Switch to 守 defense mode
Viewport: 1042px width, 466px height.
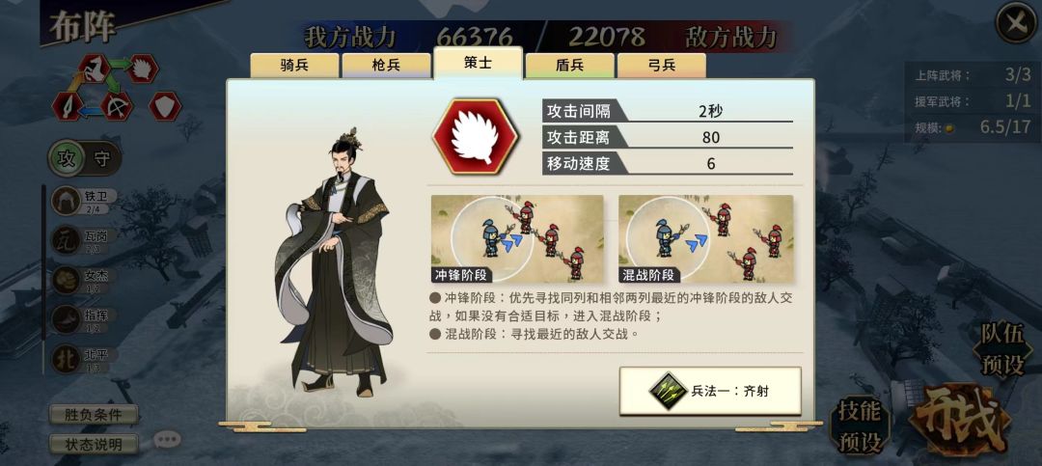tap(102, 158)
